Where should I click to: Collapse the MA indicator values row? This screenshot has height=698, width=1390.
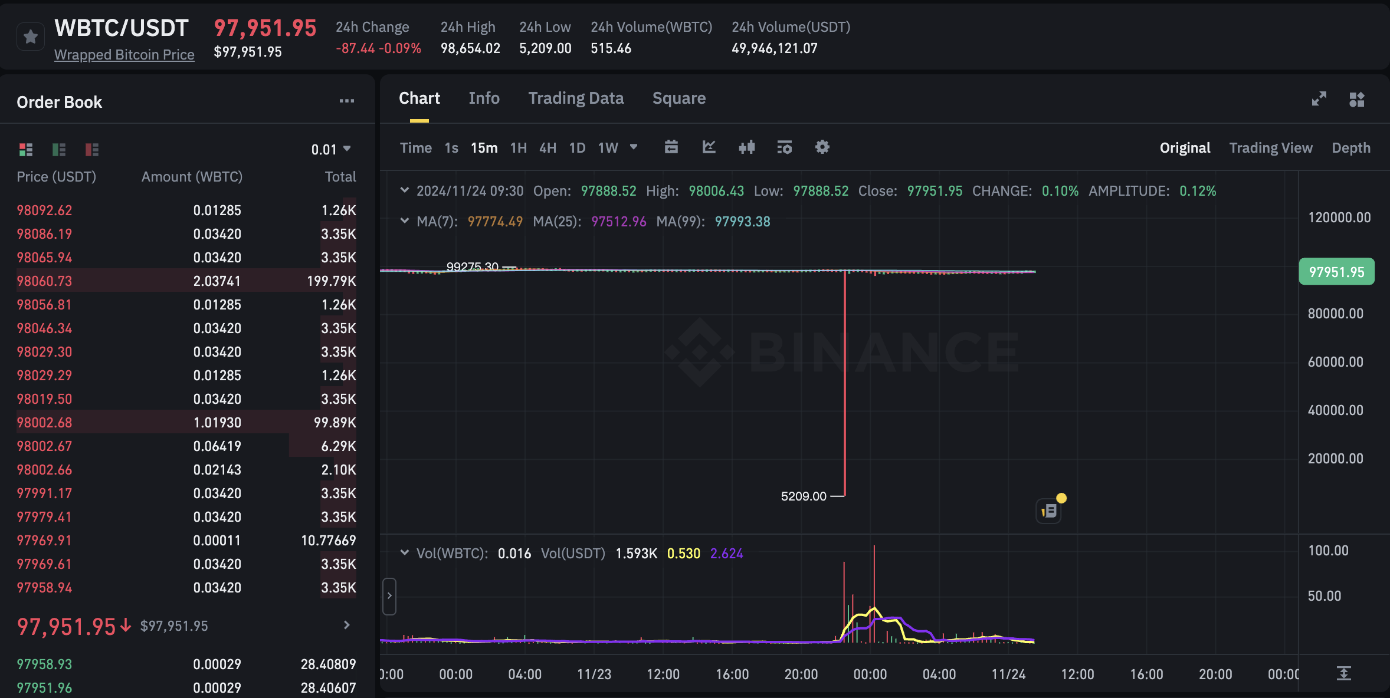tap(405, 221)
